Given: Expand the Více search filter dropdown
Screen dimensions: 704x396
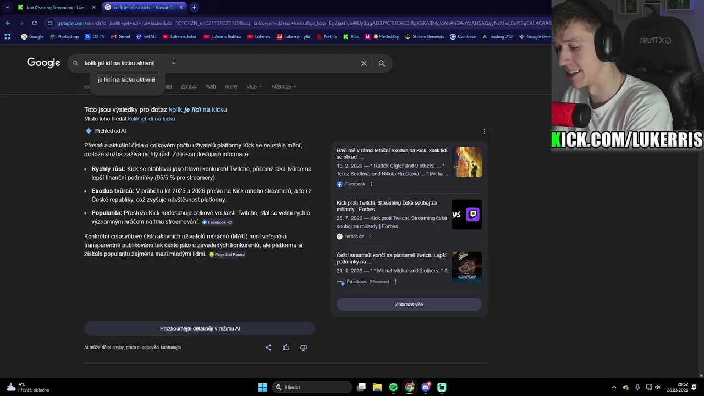Looking at the screenshot, I should click(x=254, y=86).
